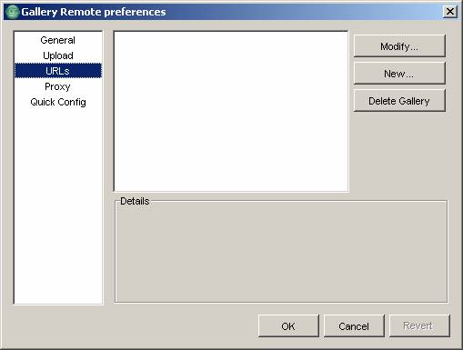Click the Gallery Remote icon in the title bar
The width and height of the screenshot is (463, 350).
tap(13, 12)
